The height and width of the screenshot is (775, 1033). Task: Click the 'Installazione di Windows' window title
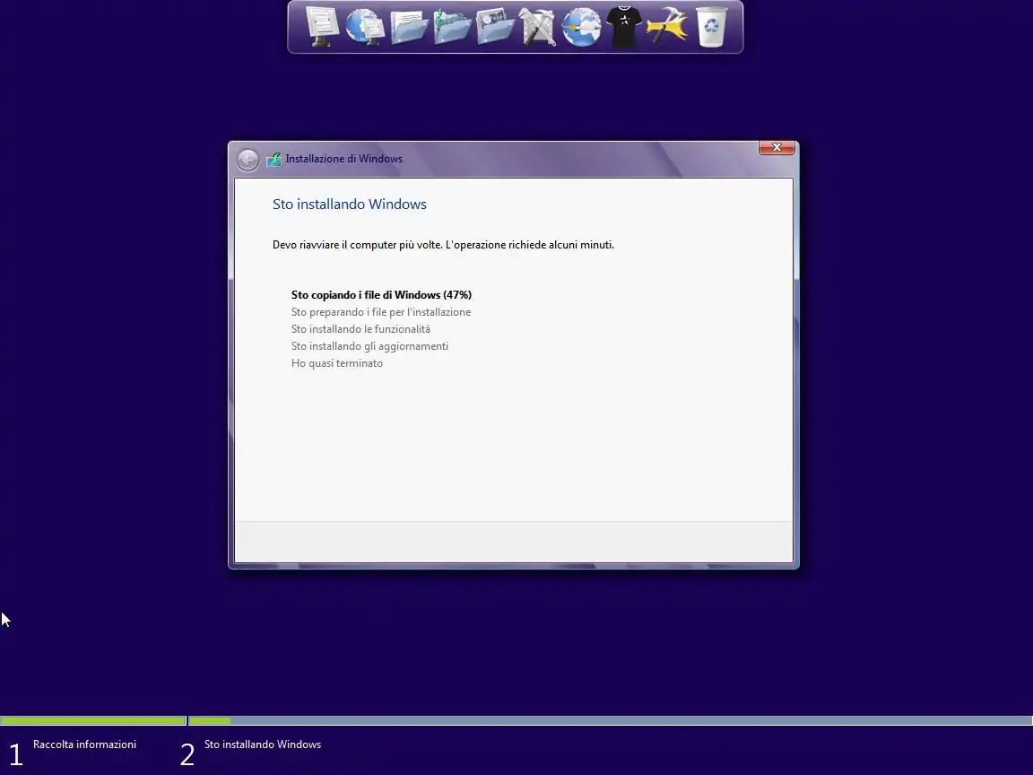(x=344, y=159)
